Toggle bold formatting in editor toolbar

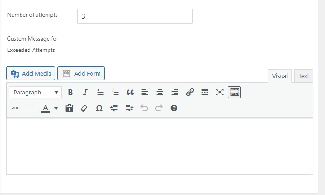70,92
